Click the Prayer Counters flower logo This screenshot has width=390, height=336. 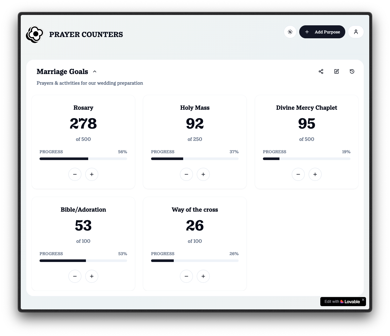tap(35, 34)
